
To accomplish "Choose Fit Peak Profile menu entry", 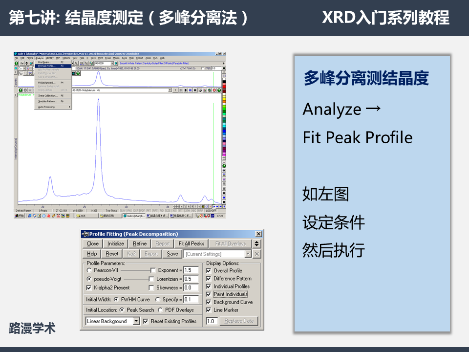I will 53,66.
